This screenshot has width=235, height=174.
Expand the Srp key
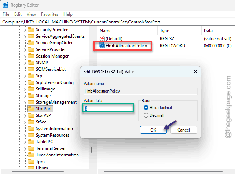pyautogui.click(x=25, y=76)
